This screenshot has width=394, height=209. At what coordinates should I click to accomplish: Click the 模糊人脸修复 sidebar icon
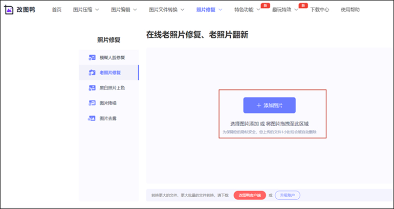pyautogui.click(x=92, y=57)
